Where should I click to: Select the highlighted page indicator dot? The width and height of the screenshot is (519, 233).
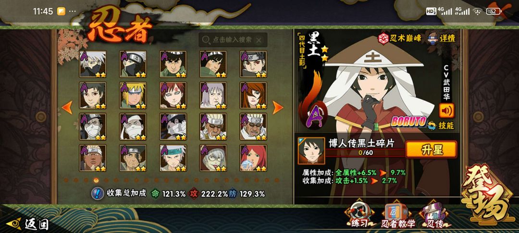tap(96, 180)
